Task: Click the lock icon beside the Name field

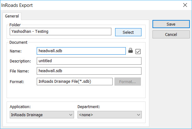Action: click(x=131, y=51)
